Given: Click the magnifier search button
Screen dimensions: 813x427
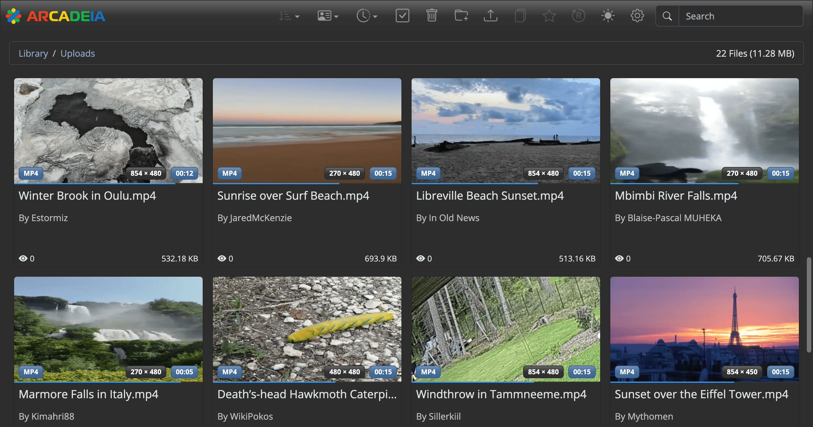Looking at the screenshot, I should (x=667, y=16).
